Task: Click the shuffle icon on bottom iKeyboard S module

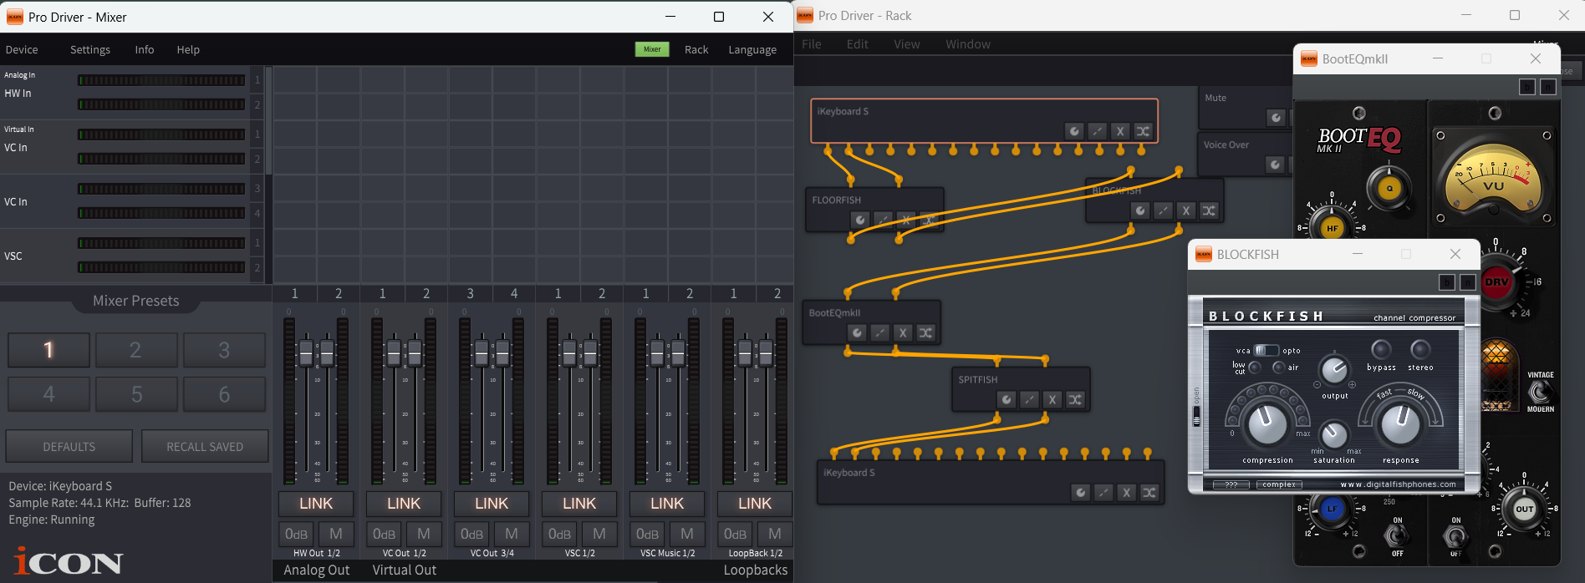Action: [1150, 493]
